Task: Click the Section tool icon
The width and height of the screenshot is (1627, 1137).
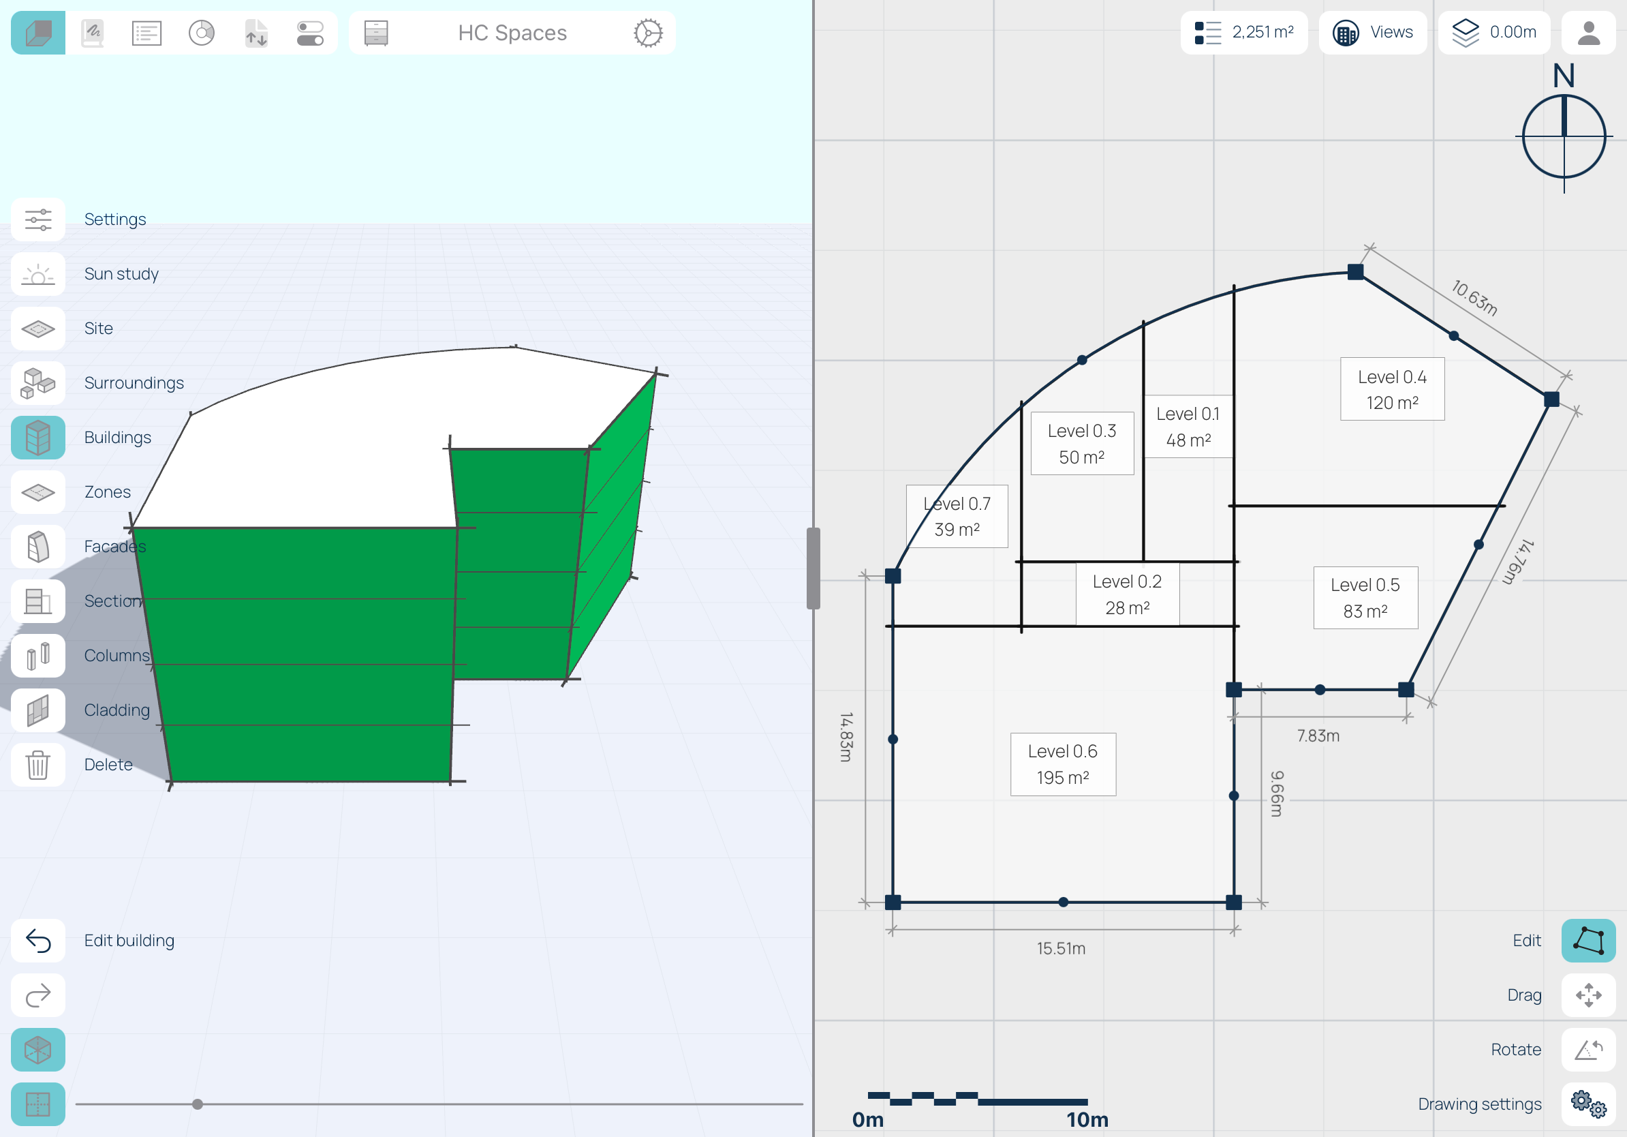Action: (38, 601)
